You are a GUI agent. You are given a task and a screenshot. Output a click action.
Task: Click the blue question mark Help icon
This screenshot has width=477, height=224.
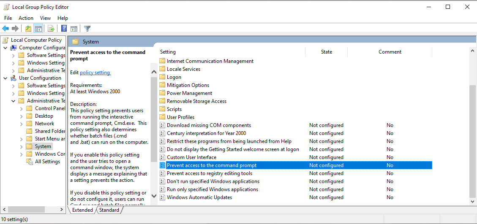pyautogui.click(x=64, y=29)
